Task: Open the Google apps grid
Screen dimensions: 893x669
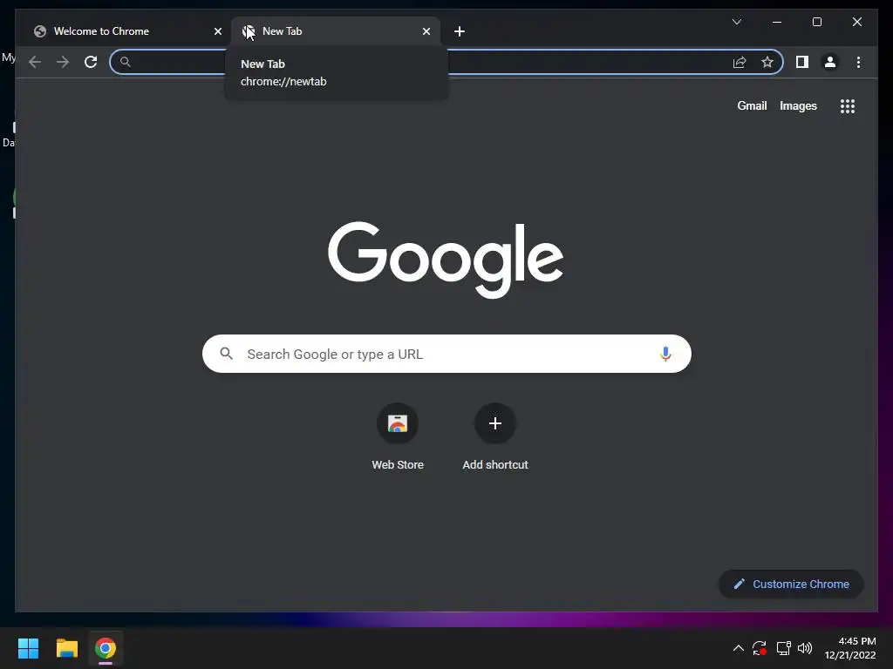Action: [848, 106]
